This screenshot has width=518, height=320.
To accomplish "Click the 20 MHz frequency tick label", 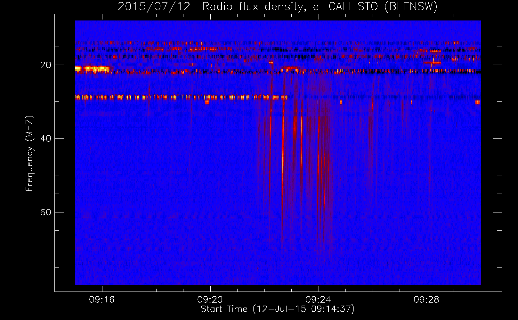I will point(46,65).
